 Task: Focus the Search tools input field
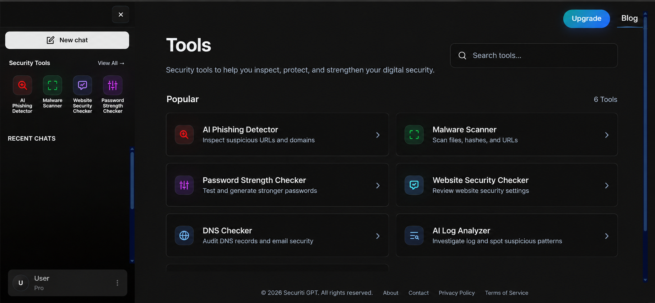click(534, 55)
